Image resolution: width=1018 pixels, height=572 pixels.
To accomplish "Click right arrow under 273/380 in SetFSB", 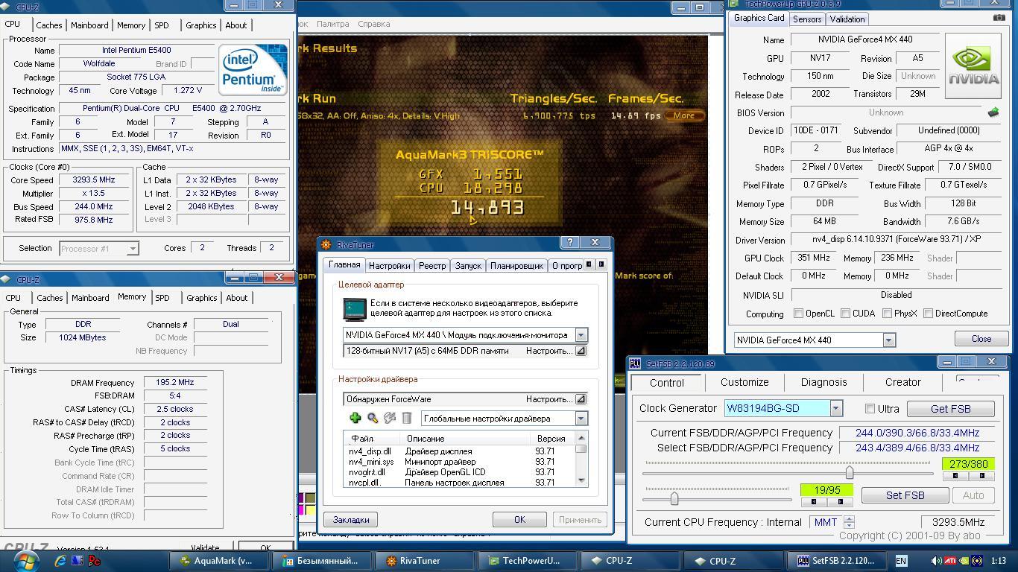I will pyautogui.click(x=981, y=475).
